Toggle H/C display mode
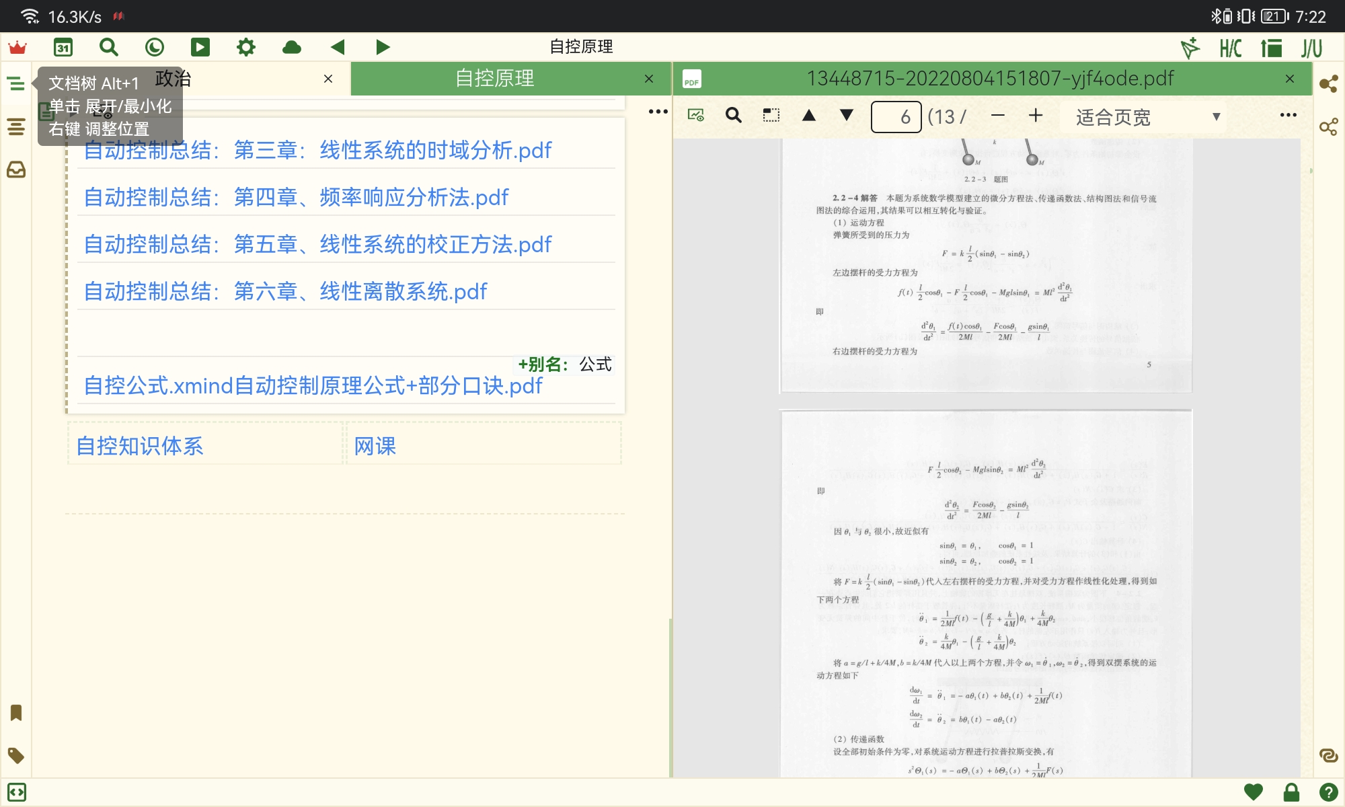Viewport: 1345px width, 807px height. click(x=1231, y=47)
